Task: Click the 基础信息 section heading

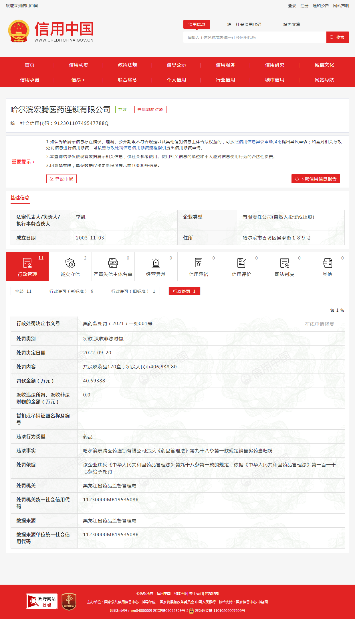Action: coord(20,198)
